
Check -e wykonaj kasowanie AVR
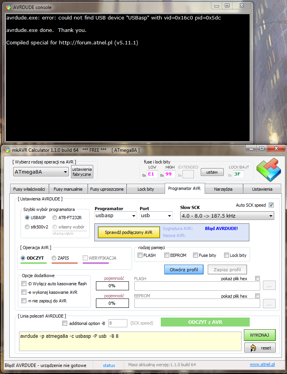24,292
